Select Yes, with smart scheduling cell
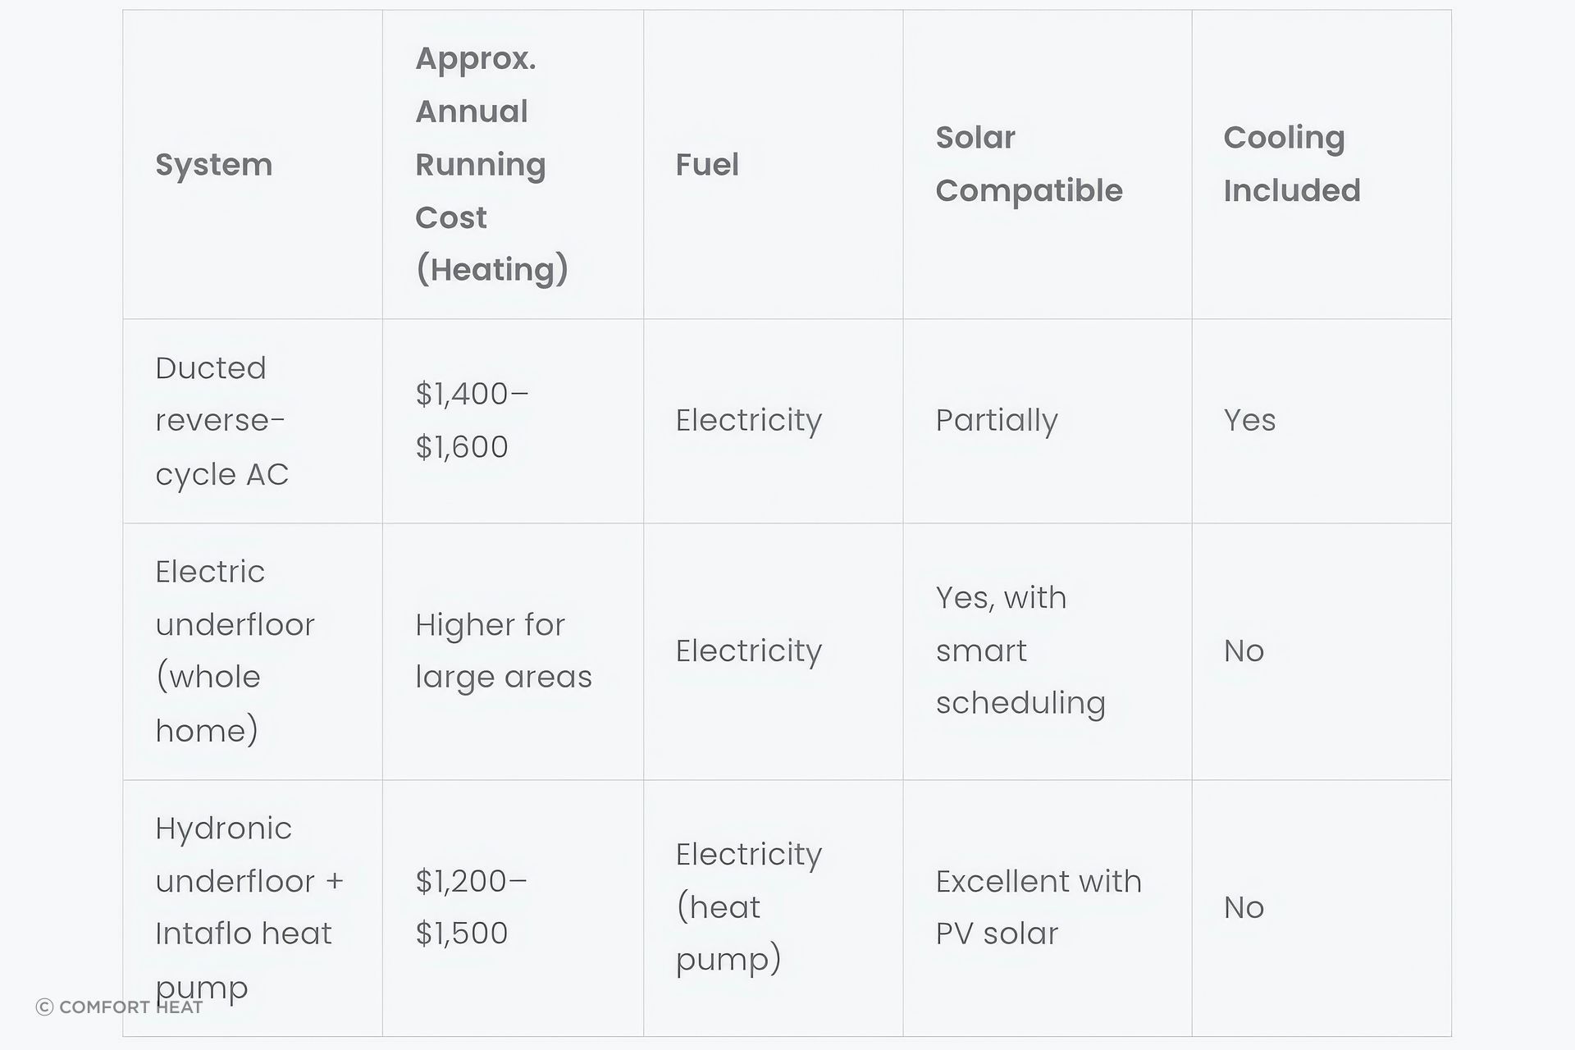Image resolution: width=1575 pixels, height=1050 pixels. [x=1048, y=651]
